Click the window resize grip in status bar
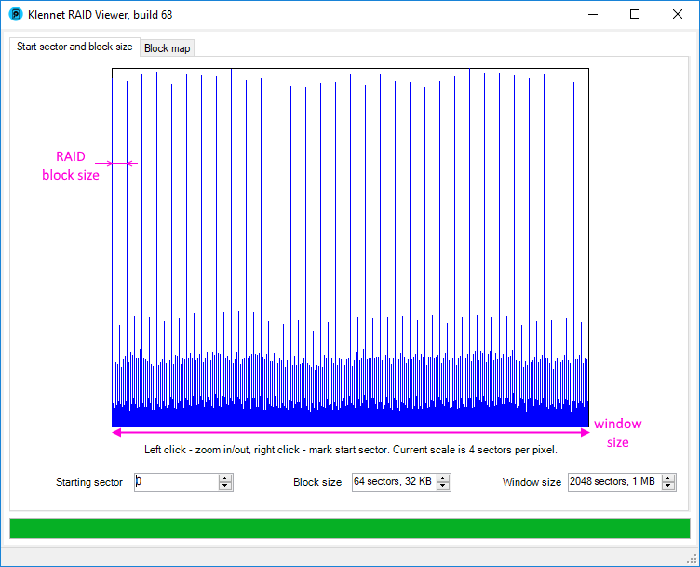Image resolution: width=700 pixels, height=567 pixels. coord(693,559)
